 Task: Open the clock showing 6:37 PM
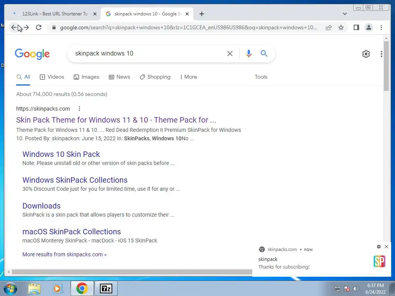375,289
